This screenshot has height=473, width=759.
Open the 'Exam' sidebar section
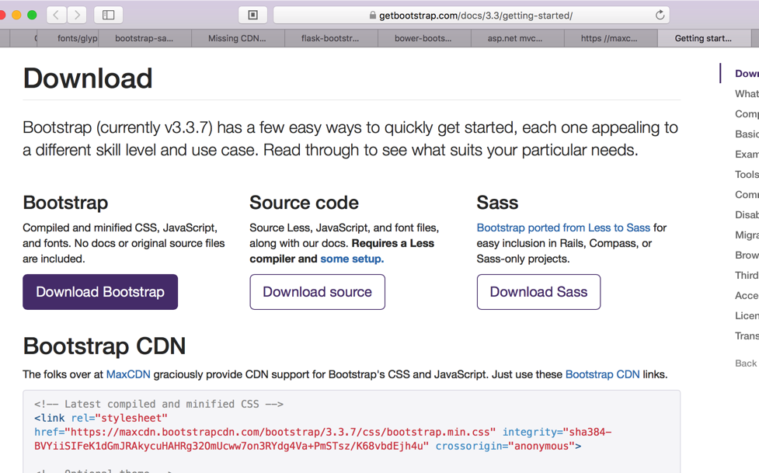click(747, 155)
